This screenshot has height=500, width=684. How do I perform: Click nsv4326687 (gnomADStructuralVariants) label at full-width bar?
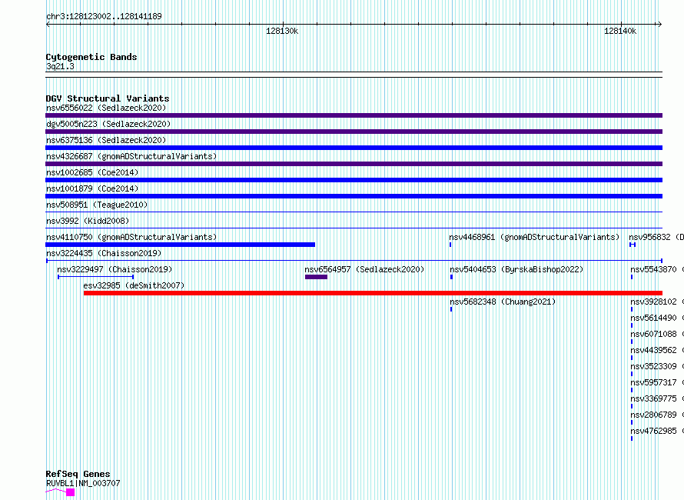coord(131,156)
